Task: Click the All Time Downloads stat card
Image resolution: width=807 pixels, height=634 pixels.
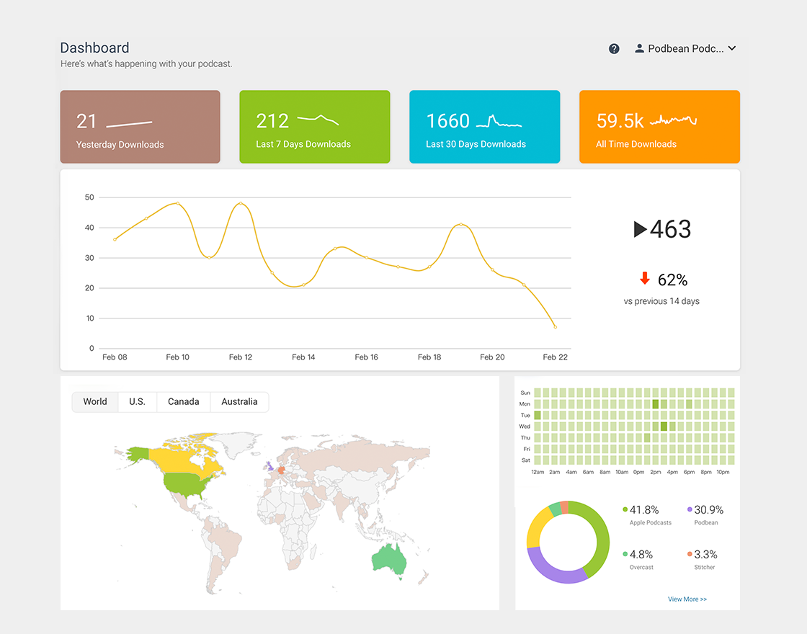Action: (x=659, y=127)
